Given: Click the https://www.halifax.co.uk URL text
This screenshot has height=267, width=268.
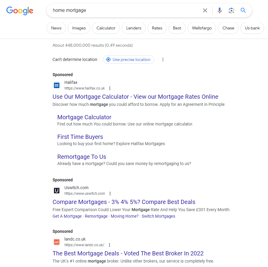Looking at the screenshot, I should [x=85, y=88].
